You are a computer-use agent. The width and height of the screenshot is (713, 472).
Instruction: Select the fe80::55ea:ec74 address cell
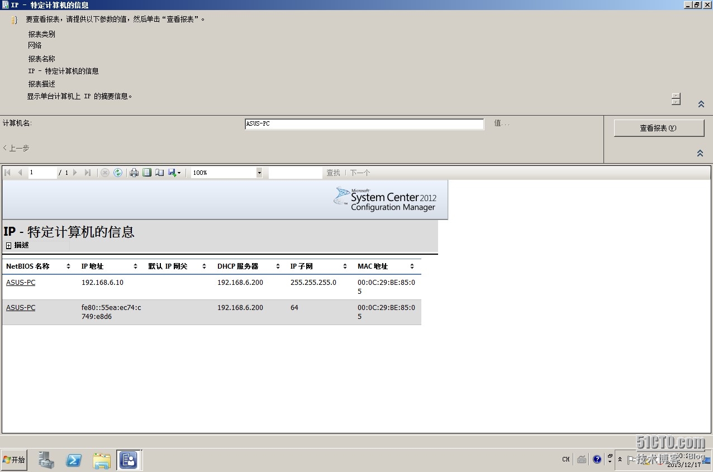coord(111,312)
